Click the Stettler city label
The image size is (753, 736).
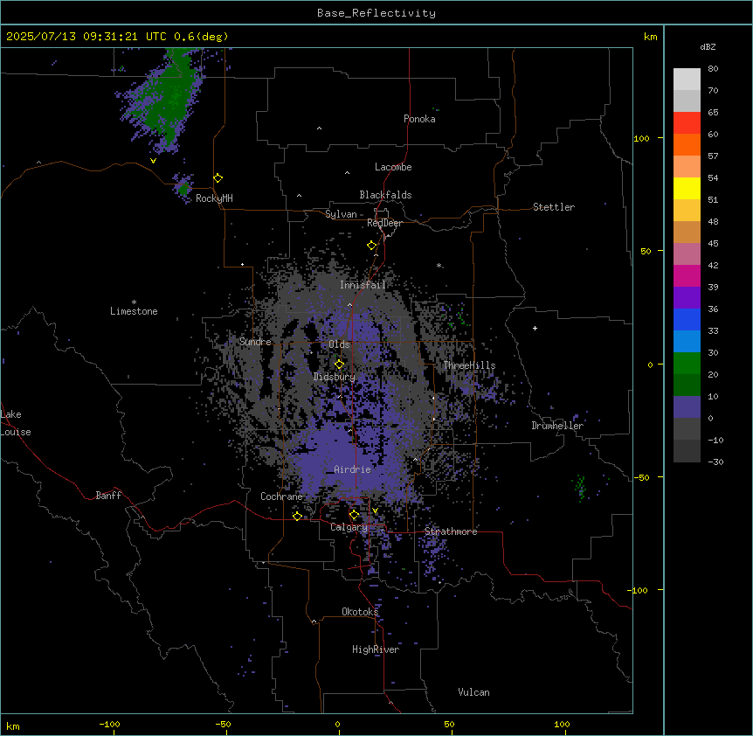[554, 207]
